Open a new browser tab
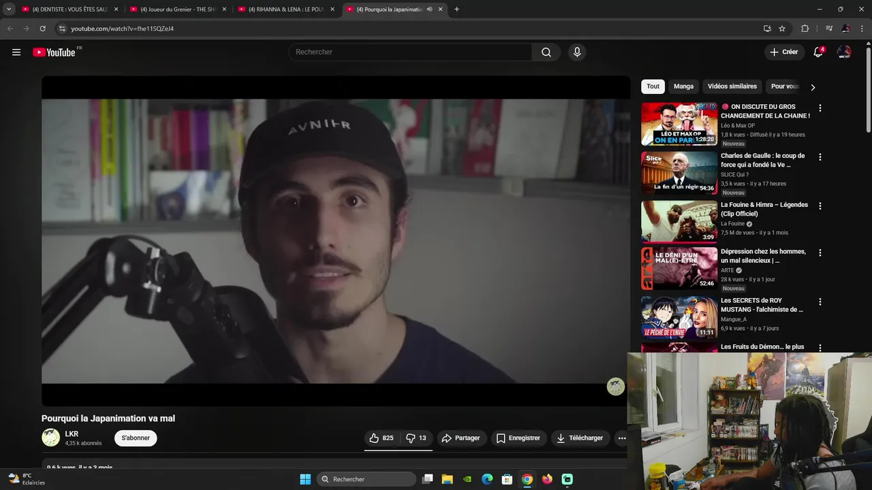This screenshot has height=490, width=872. pyautogui.click(x=456, y=10)
